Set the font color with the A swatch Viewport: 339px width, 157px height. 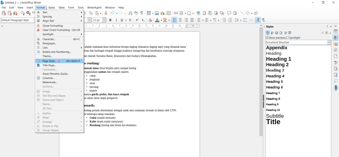(x=157, y=20)
